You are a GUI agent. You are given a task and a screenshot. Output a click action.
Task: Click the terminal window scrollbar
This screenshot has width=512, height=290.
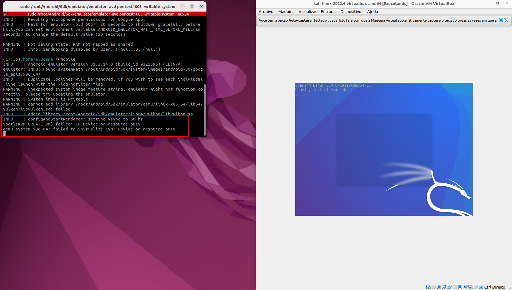205,110
